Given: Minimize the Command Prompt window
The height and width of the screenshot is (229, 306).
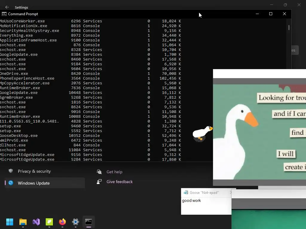Looking at the screenshot, I should [257, 14].
